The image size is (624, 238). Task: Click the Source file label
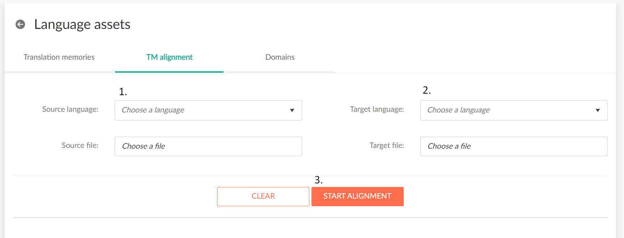[80, 145]
